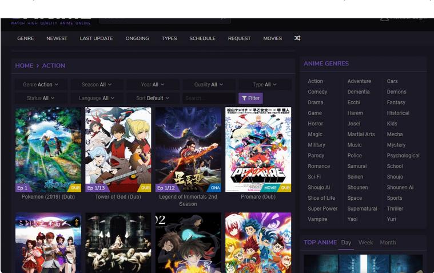The height and width of the screenshot is (273, 434).
Task: Select the Dementia genre
Action: (359, 92)
